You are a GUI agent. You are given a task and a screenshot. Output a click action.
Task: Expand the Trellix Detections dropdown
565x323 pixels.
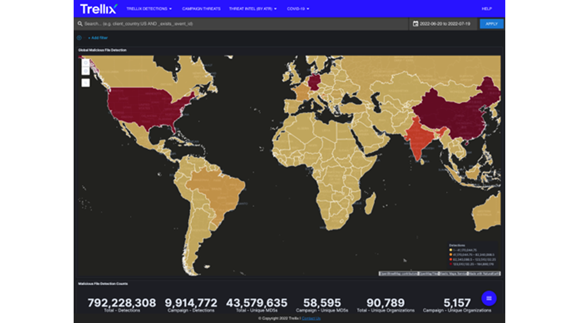click(x=149, y=9)
